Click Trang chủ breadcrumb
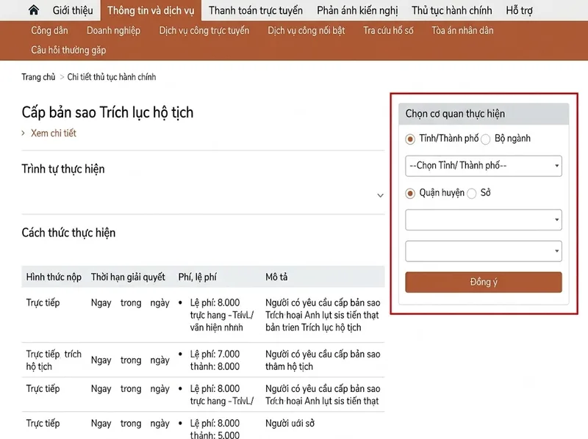Screen dimensions: 588x439 click(38, 77)
